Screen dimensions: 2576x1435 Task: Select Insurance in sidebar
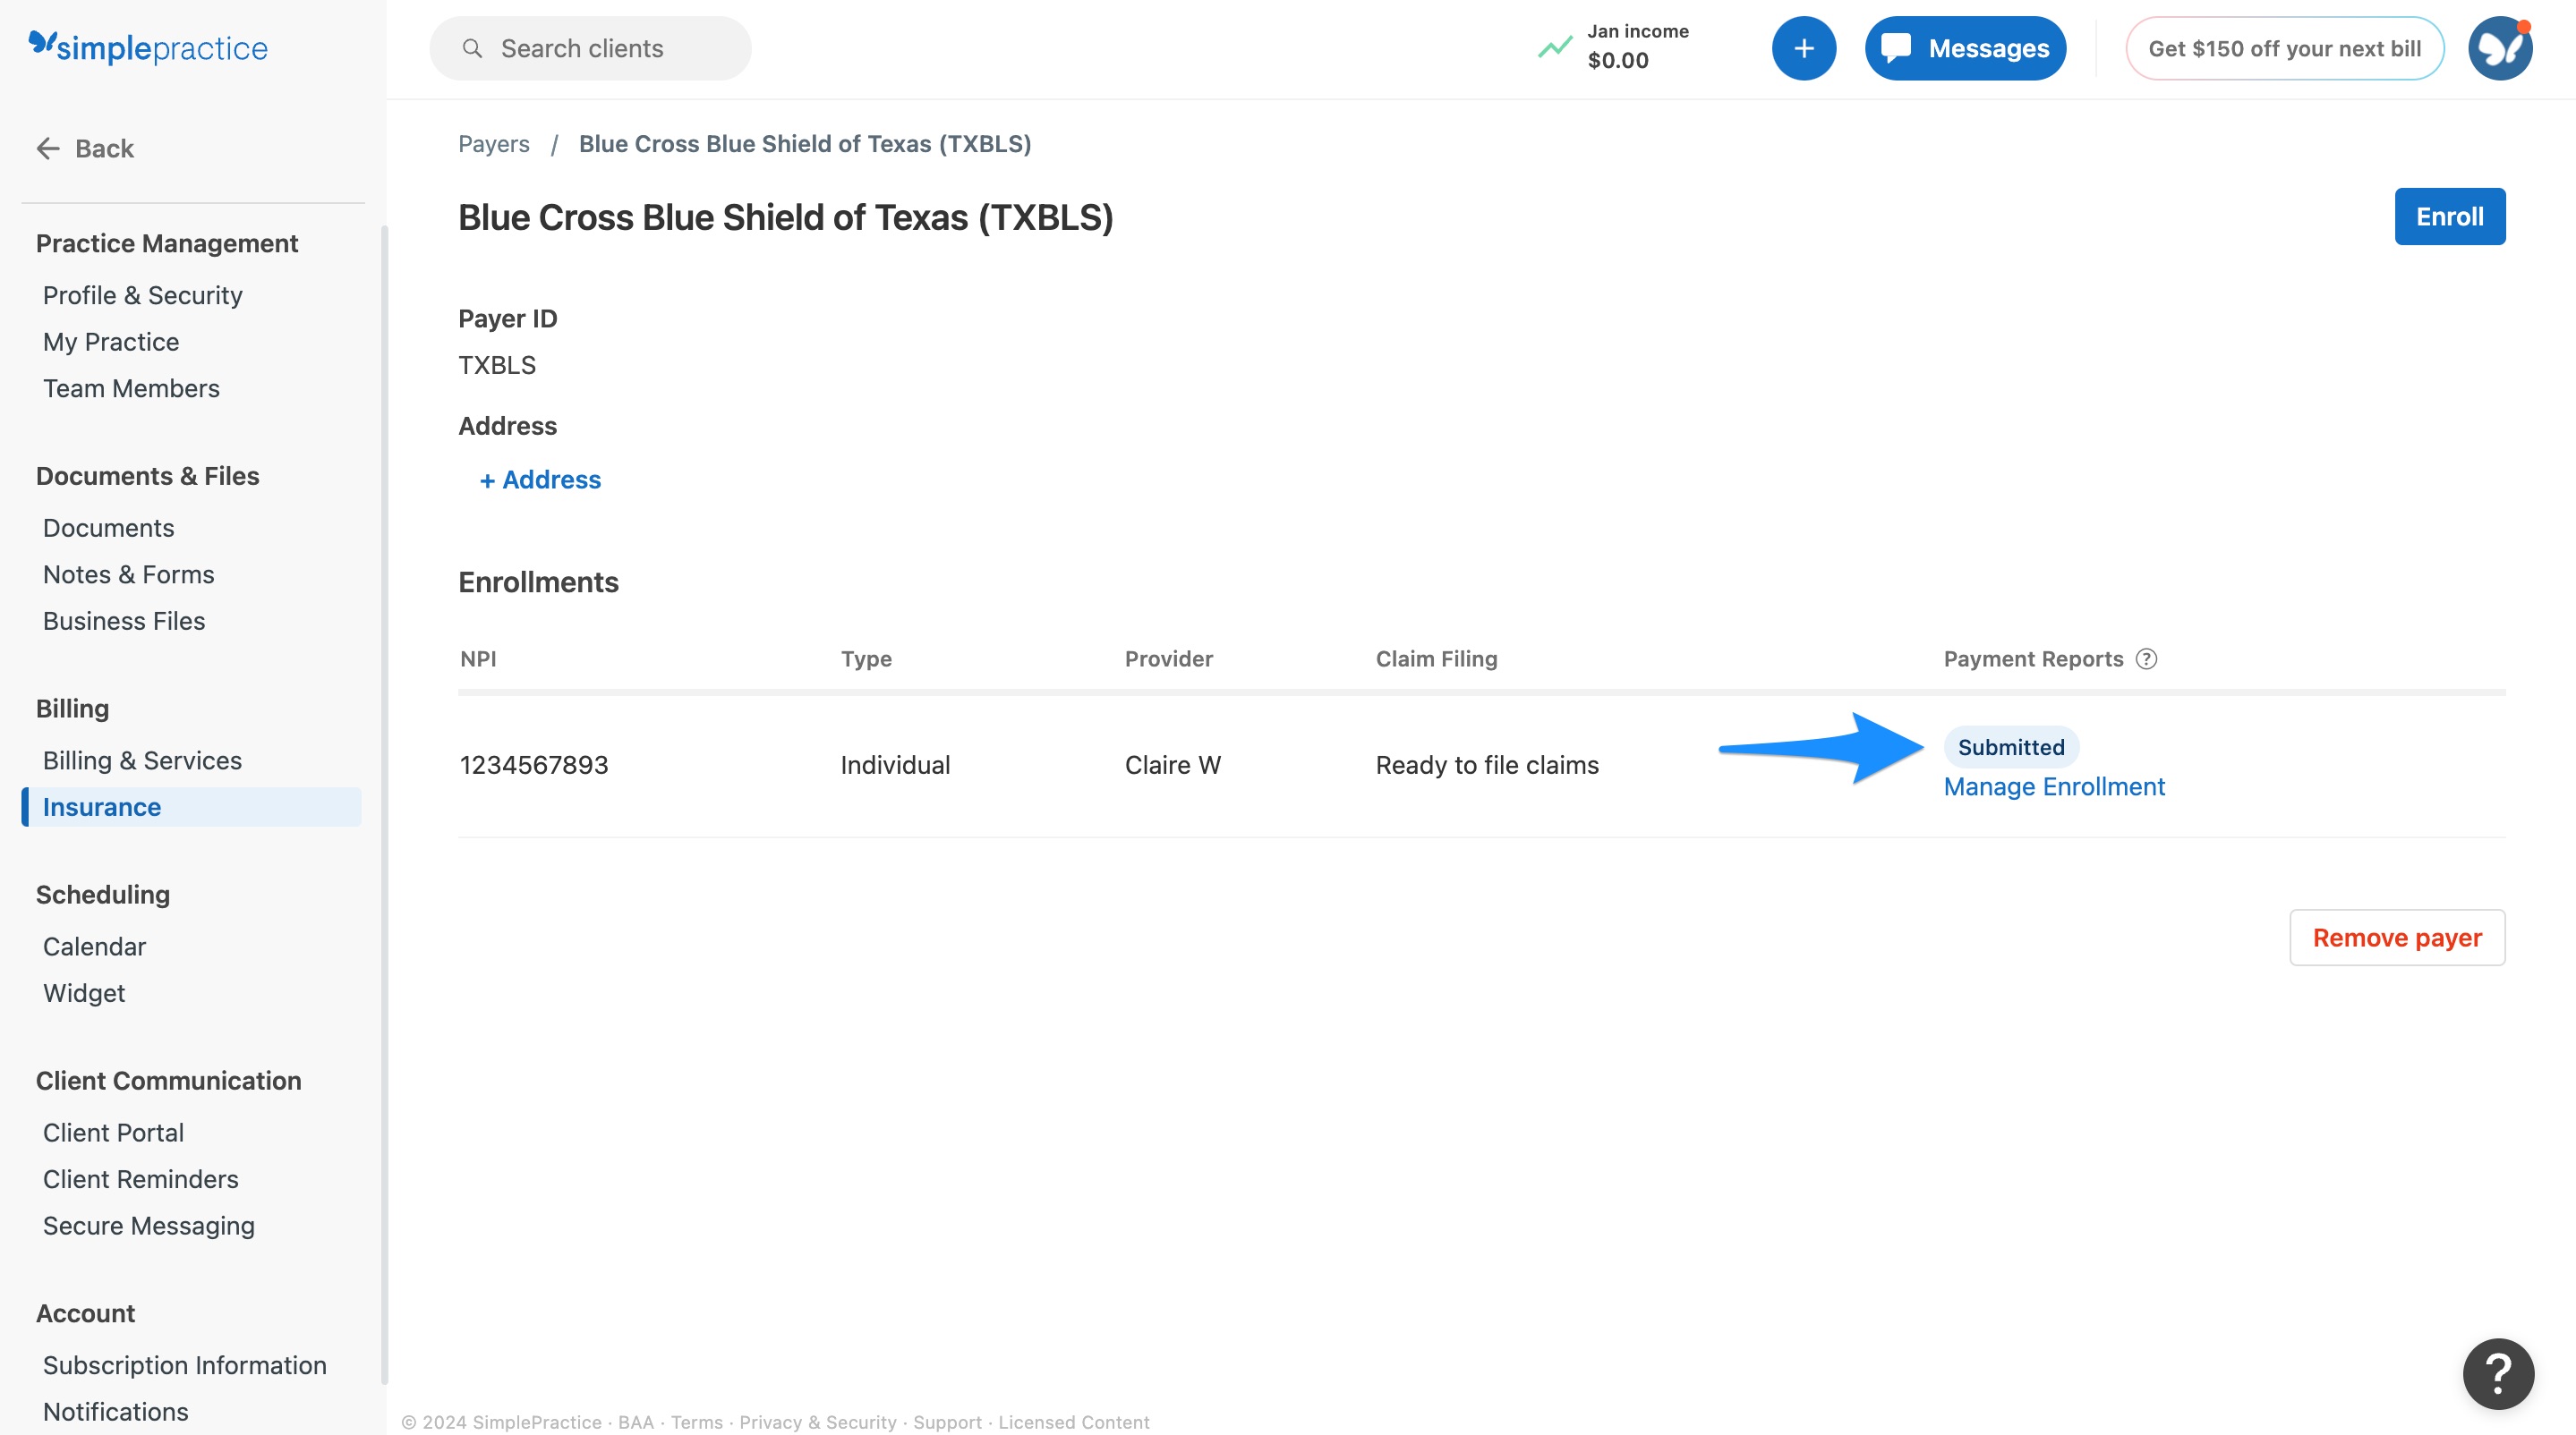pos(191,806)
